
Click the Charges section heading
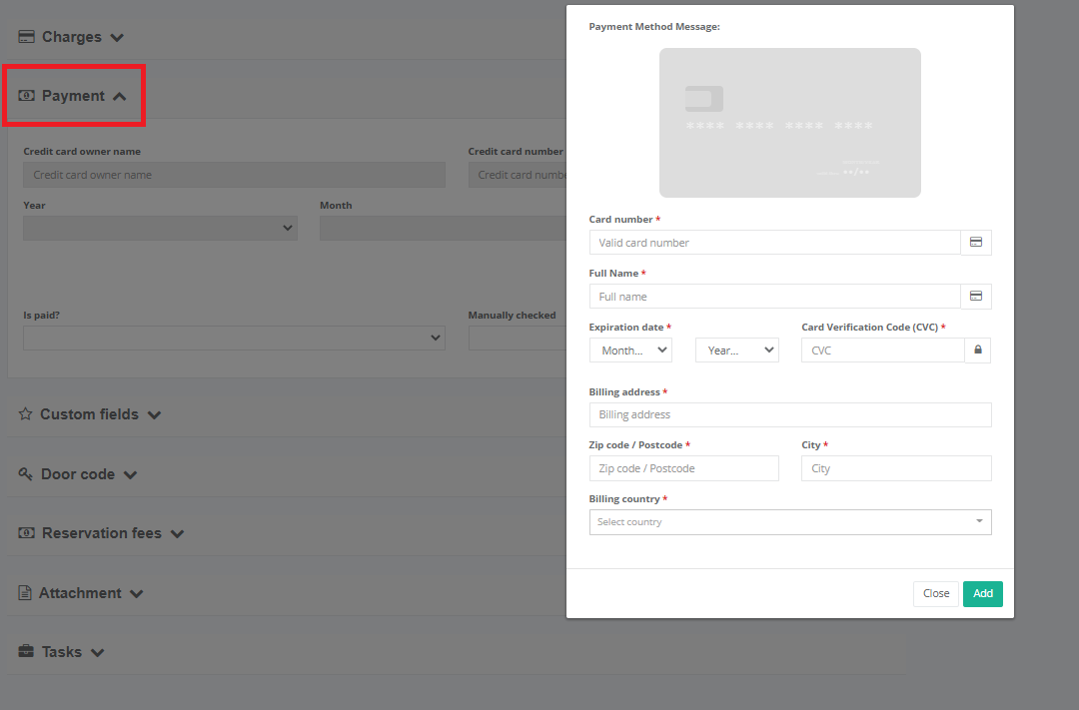72,37
